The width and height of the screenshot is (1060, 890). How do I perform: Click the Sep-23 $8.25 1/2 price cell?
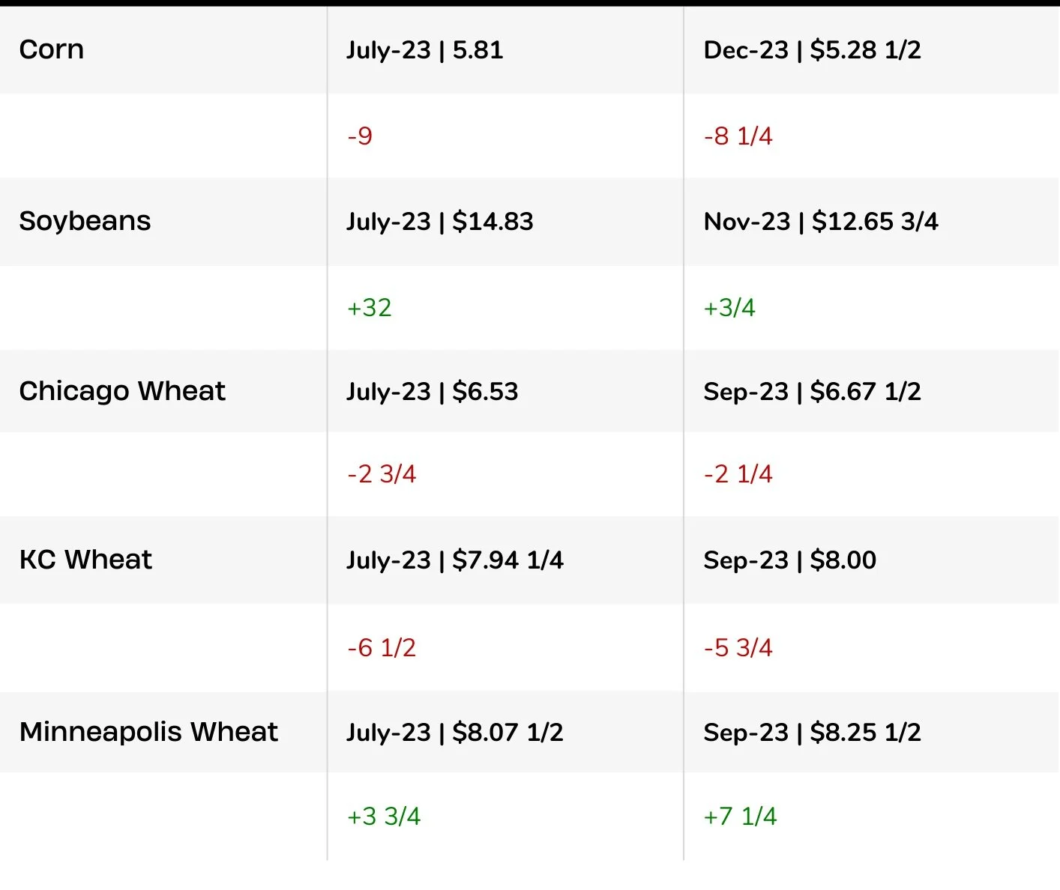812,733
